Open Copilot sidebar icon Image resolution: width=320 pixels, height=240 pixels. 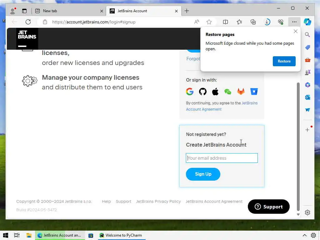click(x=307, y=22)
